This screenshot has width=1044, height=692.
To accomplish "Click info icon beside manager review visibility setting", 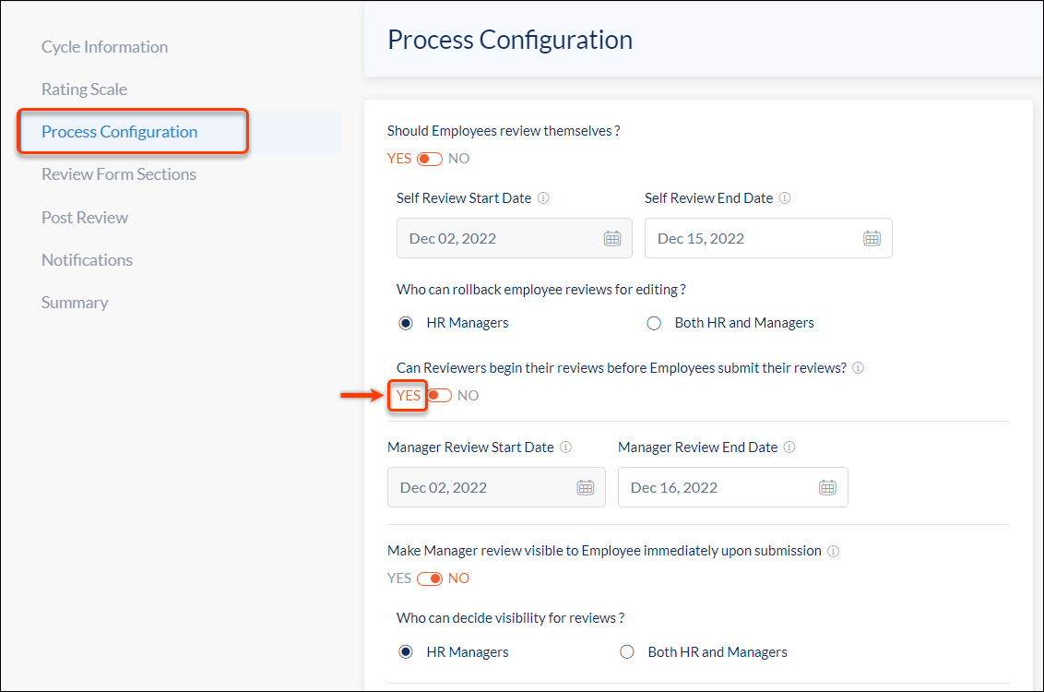I will [x=833, y=551].
